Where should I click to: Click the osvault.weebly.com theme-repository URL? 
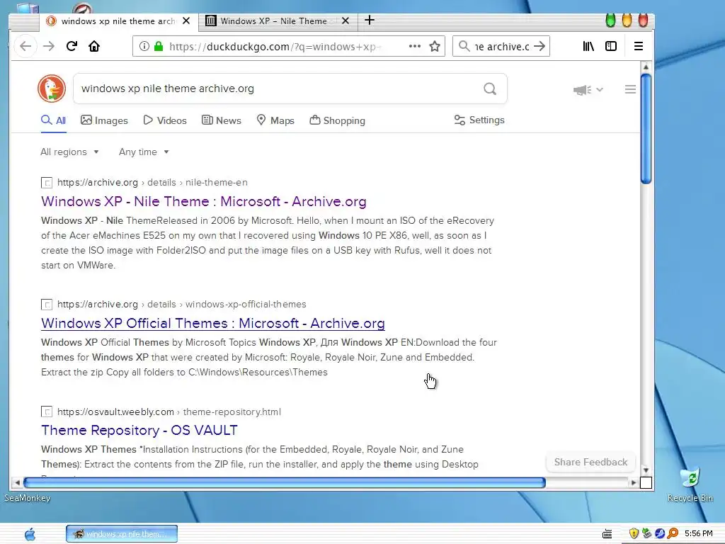(169, 412)
